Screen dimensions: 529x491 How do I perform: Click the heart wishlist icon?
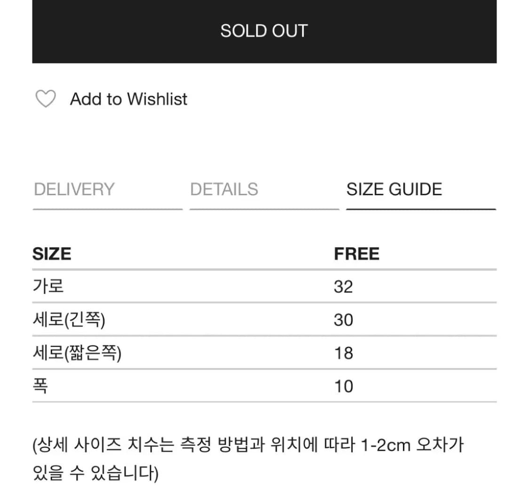pyautogui.click(x=45, y=99)
